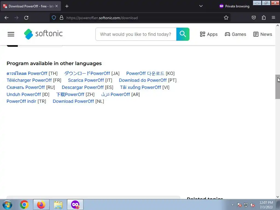The width and height of the screenshot is (280, 210).
Task: Open the browser extensions menu
Action: 264,18
